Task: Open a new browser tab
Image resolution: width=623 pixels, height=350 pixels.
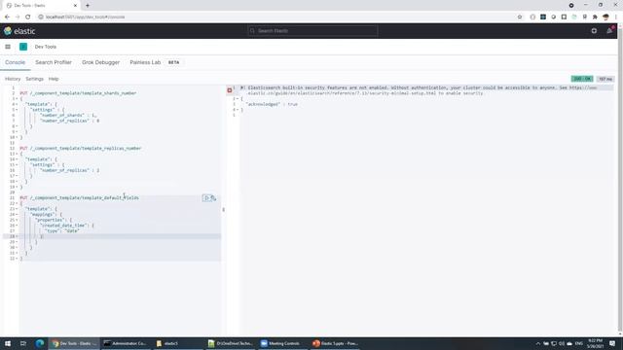Action: (x=88, y=6)
